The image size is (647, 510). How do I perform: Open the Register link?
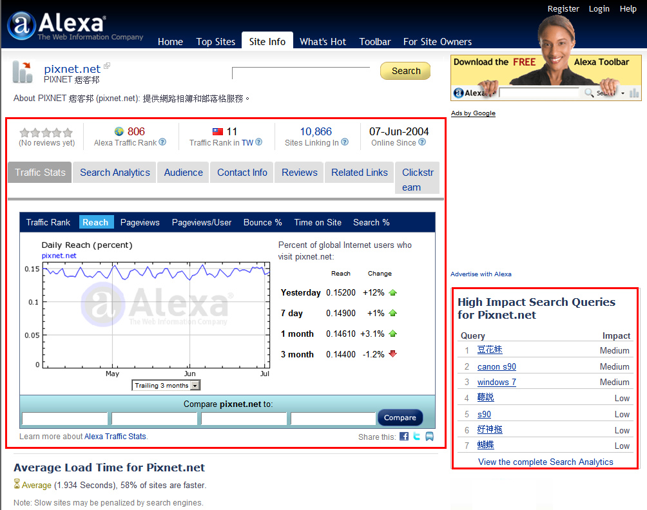point(563,8)
